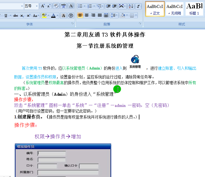This screenshot has width=205, height=177.
Task: Expand the font color dropdown arrow
Action: click(58, 16)
